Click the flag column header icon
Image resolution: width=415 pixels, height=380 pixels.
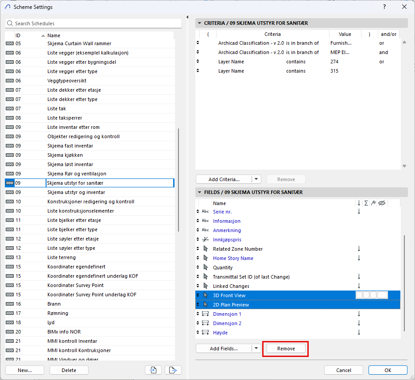pyautogui.click(x=373, y=203)
